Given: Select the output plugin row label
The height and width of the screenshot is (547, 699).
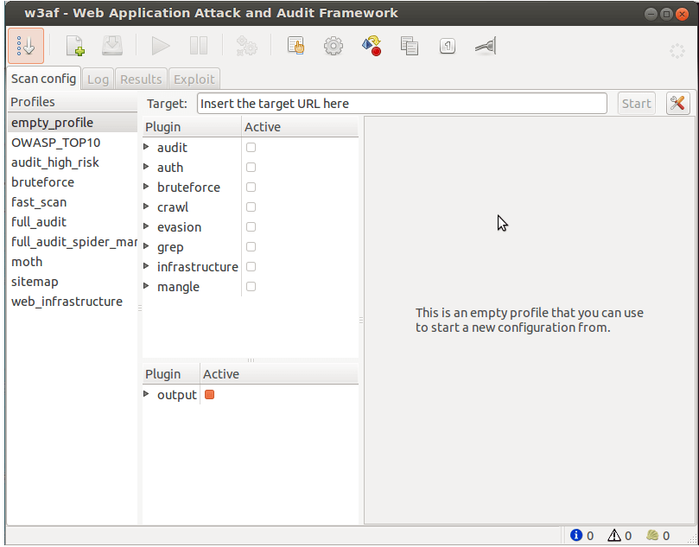Looking at the screenshot, I should click(x=177, y=395).
